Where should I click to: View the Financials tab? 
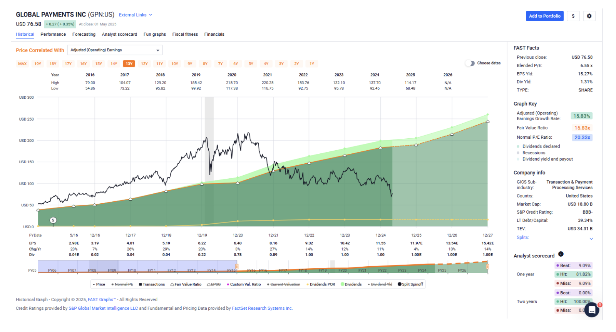point(214,34)
